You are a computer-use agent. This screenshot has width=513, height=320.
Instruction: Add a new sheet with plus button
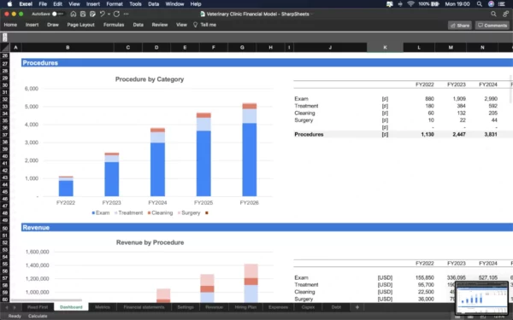[357, 307]
